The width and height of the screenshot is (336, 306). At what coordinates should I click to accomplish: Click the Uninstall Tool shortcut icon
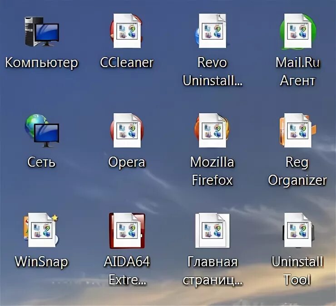298,230
